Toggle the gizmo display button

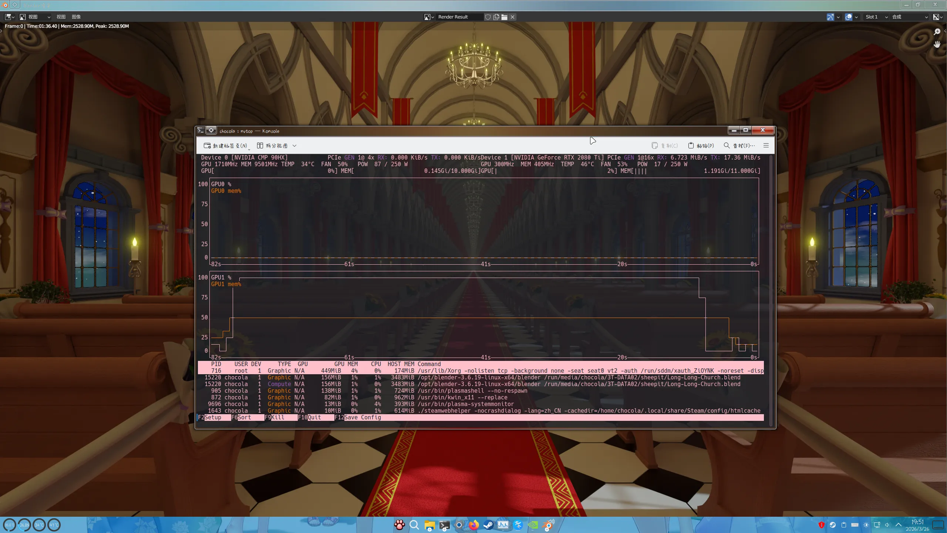(830, 17)
